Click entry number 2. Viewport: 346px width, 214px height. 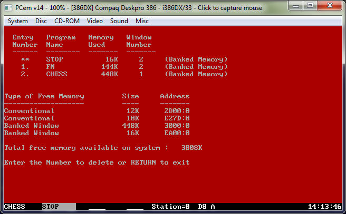pos(25,74)
